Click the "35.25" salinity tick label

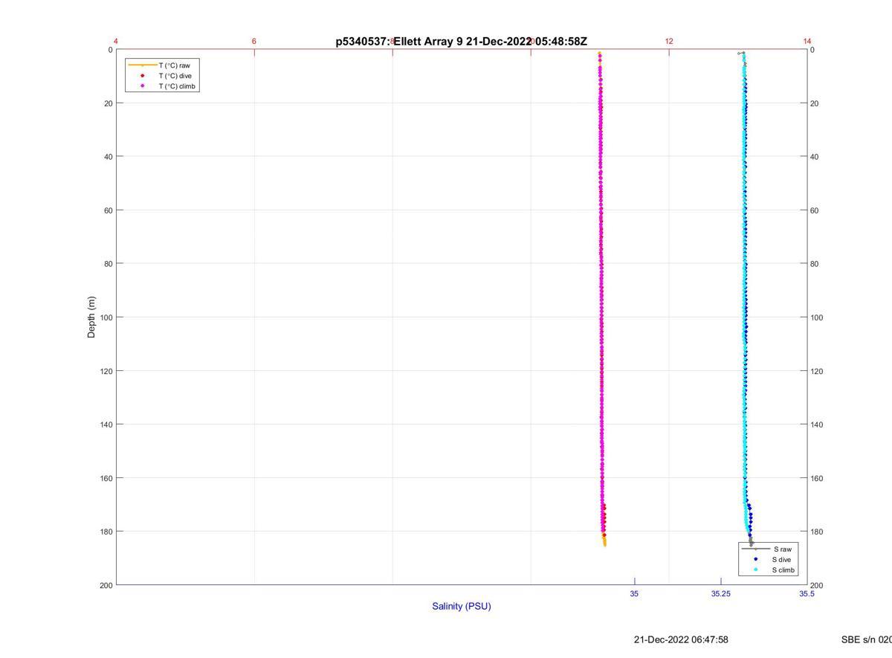pos(720,593)
